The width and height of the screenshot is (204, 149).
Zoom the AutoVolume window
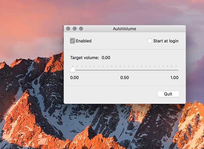pyautogui.click(x=81, y=29)
